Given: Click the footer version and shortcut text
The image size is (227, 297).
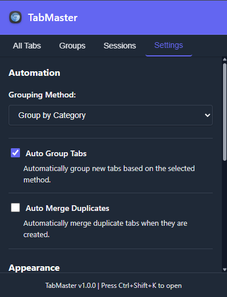Looking at the screenshot, I should (113, 286).
